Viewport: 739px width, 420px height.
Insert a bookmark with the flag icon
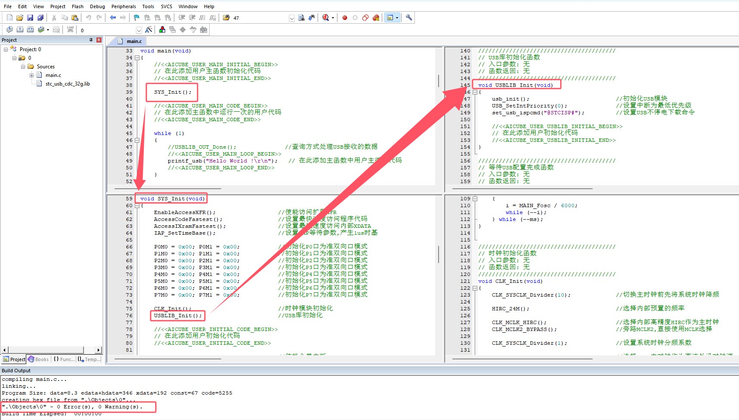[x=137, y=18]
